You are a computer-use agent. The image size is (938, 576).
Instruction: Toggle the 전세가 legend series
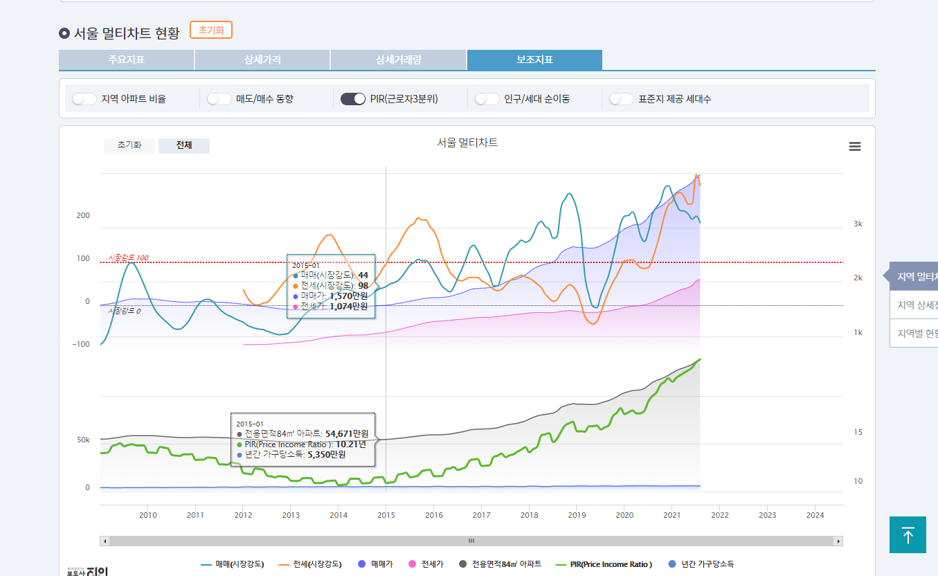click(x=426, y=564)
